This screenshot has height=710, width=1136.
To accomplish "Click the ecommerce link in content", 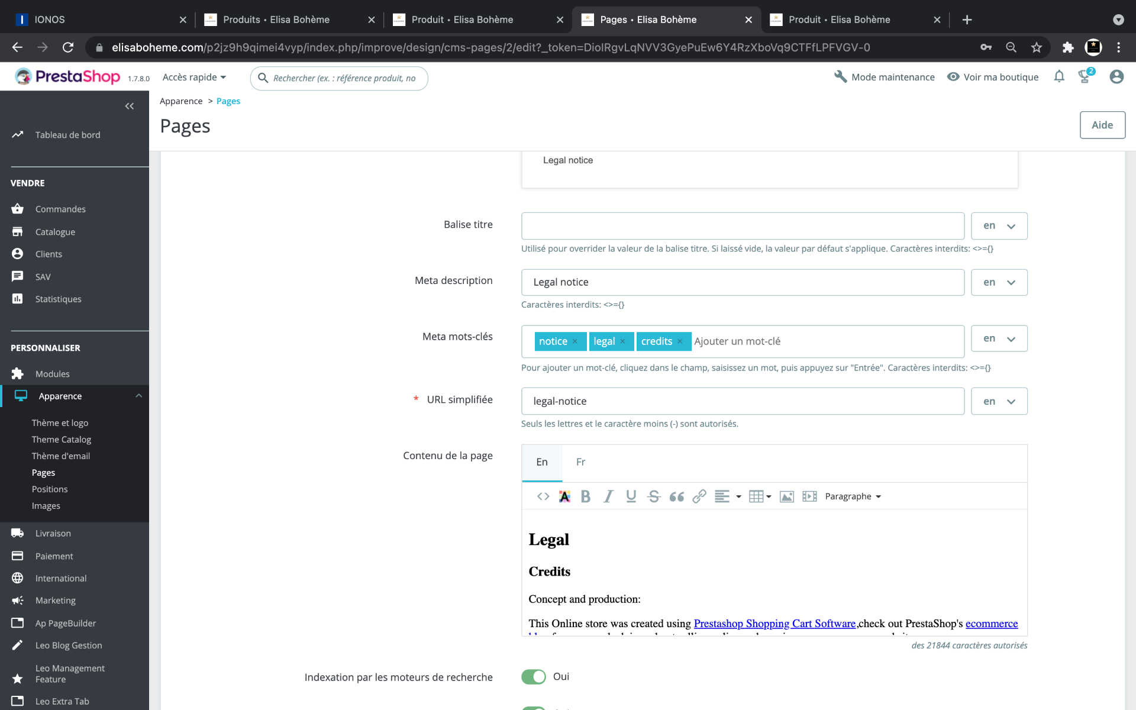I will (992, 624).
